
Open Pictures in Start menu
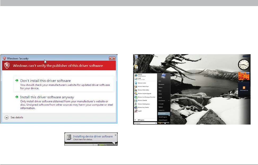click(160, 88)
